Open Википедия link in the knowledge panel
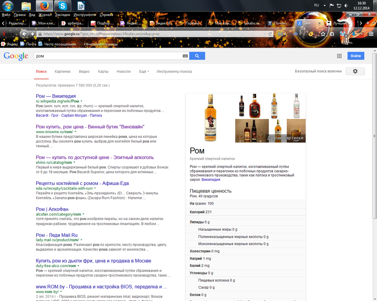 pyautogui.click(x=211, y=179)
